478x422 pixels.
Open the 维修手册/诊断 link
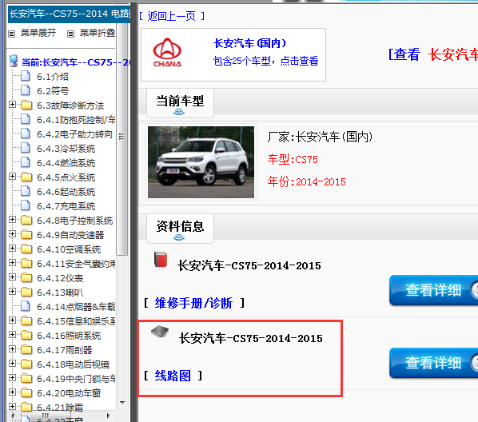pyautogui.click(x=193, y=303)
